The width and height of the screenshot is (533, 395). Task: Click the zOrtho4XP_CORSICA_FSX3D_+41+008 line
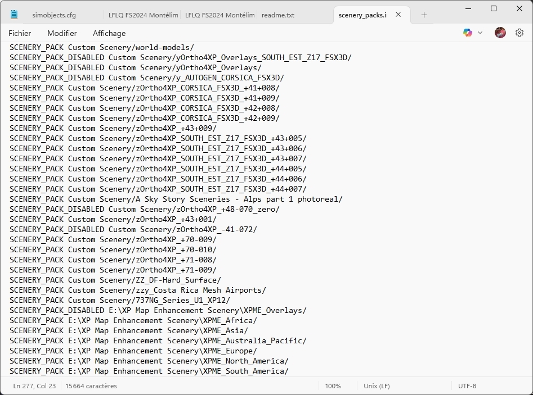pyautogui.click(x=145, y=88)
